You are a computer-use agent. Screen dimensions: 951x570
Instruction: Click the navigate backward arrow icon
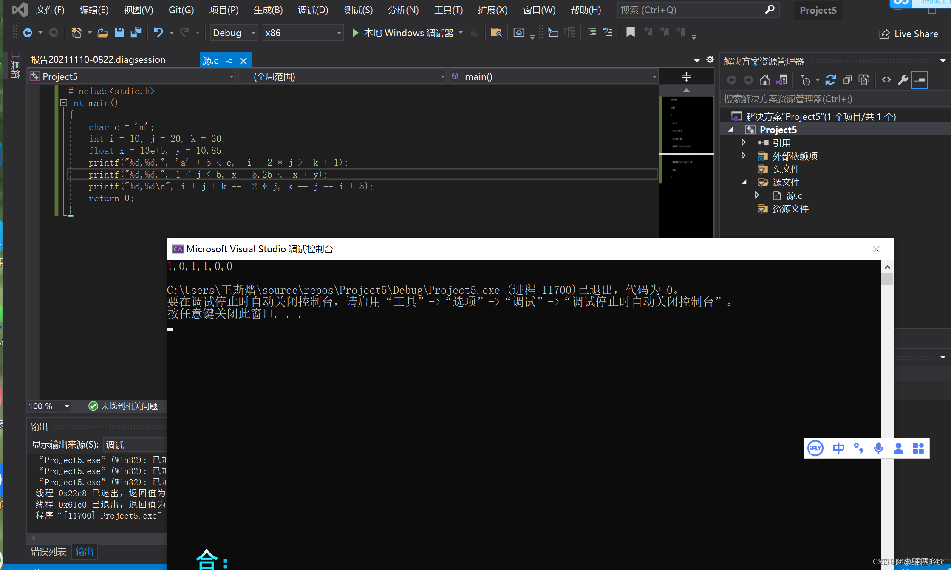pos(28,33)
